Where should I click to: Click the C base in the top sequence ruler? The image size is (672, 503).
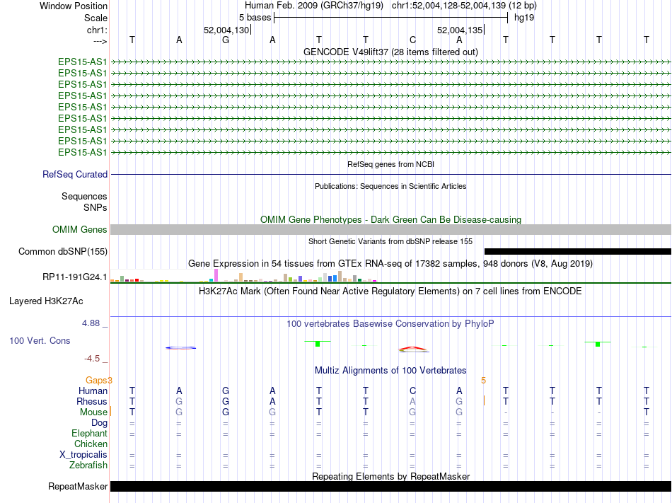point(412,40)
